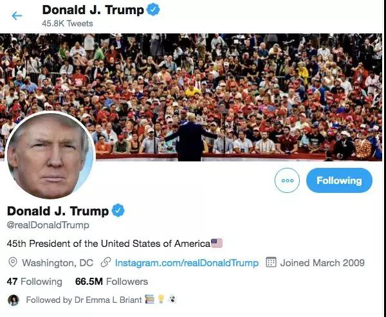Open Dr Emma L Briant follower avatar
Image resolution: width=386 pixels, height=317 pixels.
(x=14, y=300)
